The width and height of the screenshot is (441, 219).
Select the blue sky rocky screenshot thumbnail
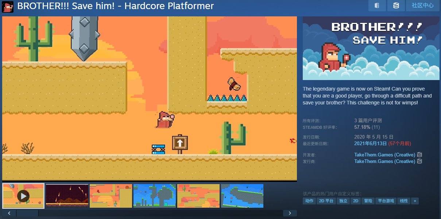155,196
